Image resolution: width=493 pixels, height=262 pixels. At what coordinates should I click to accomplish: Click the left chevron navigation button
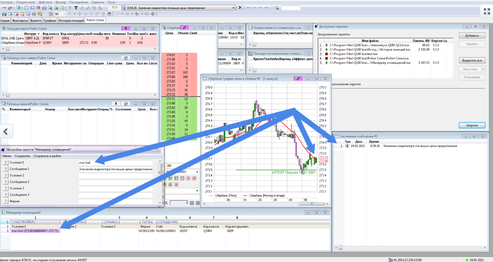pyautogui.click(x=6, y=132)
